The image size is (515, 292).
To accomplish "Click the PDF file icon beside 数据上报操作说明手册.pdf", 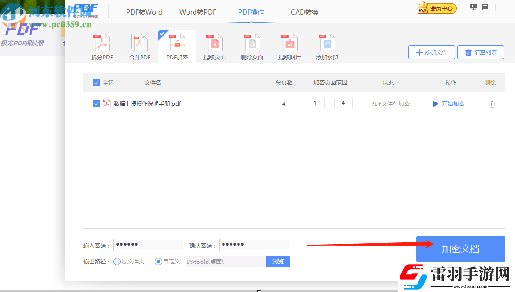I will (107, 104).
